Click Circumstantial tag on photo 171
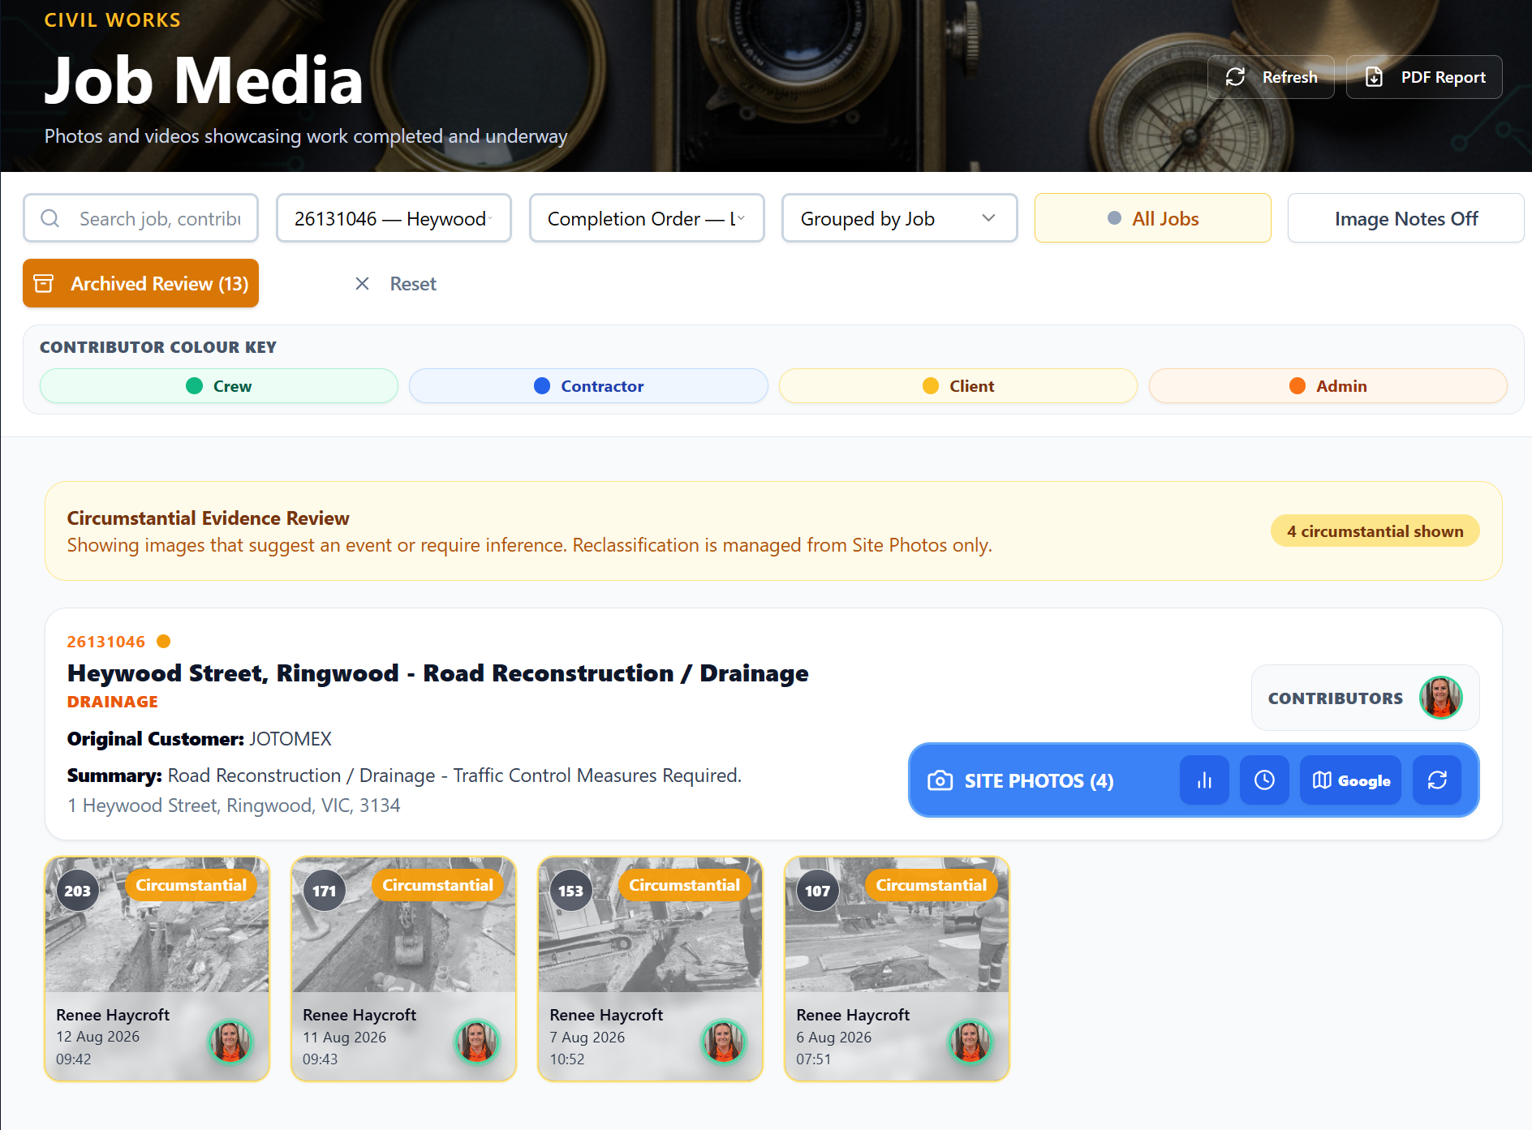The image size is (1532, 1130). coord(437,885)
